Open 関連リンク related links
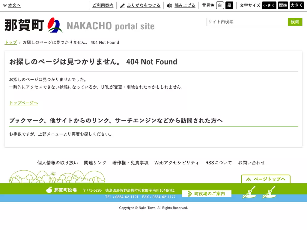Viewport: 307px width, 230px height. tap(95, 163)
